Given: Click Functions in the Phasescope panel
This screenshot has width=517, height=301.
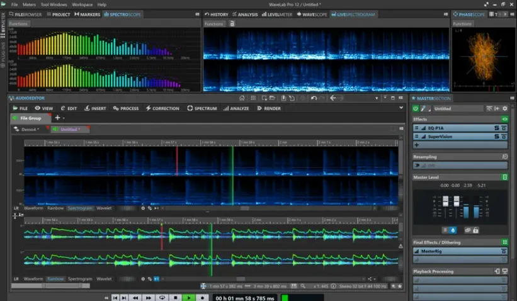Looking at the screenshot, I should (x=462, y=24).
